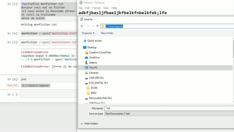234x132 pixels.
Task: Select Creative Cloud Files in the tree
Action: (x=100, y=52)
